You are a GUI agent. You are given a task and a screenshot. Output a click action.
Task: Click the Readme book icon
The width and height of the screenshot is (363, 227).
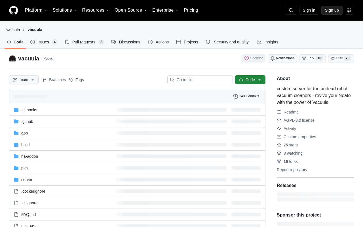(x=279, y=112)
